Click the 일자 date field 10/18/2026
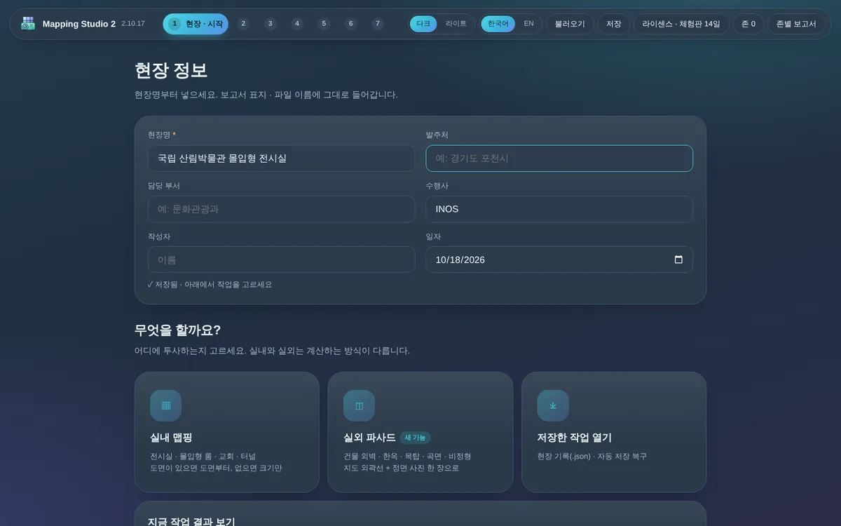The height and width of the screenshot is (526, 841). (x=559, y=259)
